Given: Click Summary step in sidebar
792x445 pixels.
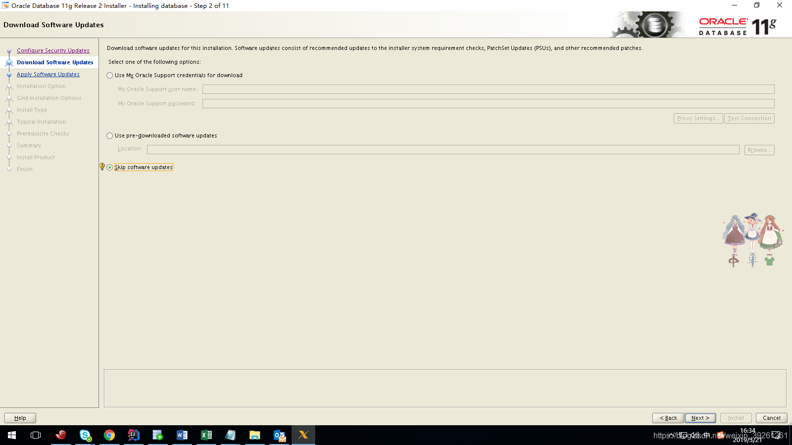Looking at the screenshot, I should (x=29, y=145).
